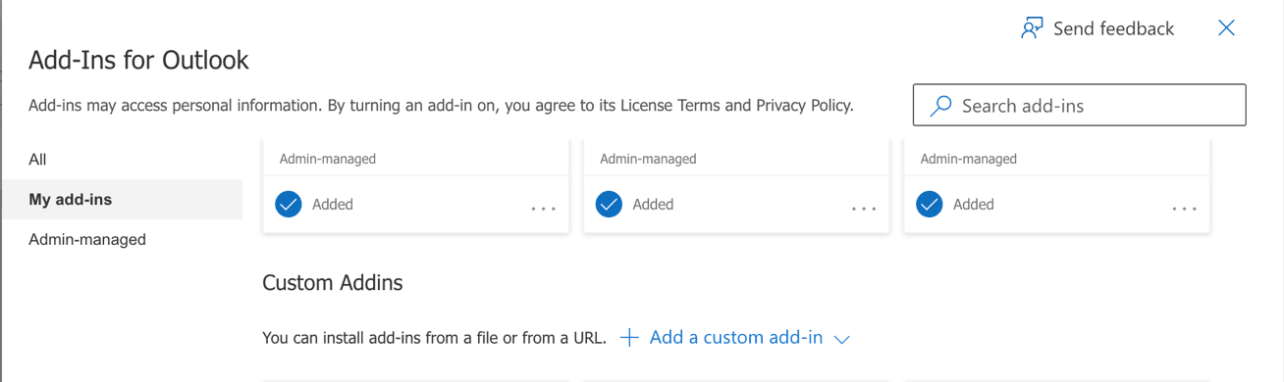Toggle the Added checkmark on the last card
Image resolution: width=1284 pixels, height=382 pixels.
[930, 204]
